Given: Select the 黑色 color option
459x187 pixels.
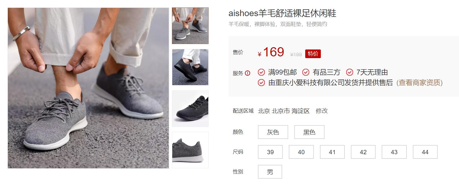Looking at the screenshot, I should [x=309, y=132].
